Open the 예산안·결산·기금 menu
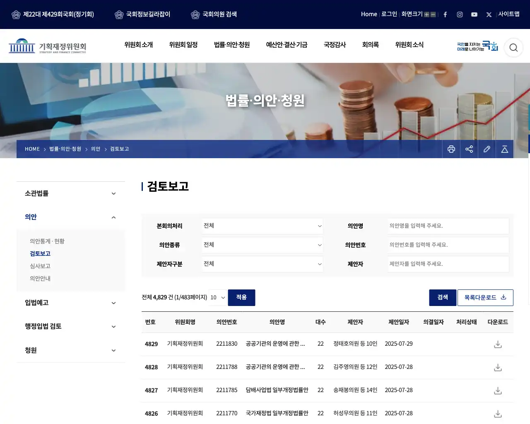Image resolution: width=530 pixels, height=424 pixels. [x=287, y=45]
